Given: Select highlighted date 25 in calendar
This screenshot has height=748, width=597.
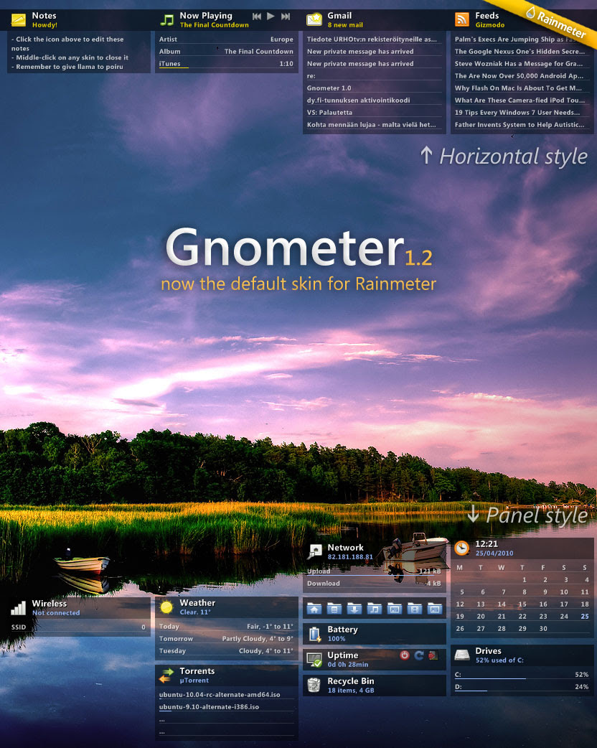Looking at the screenshot, I should (x=585, y=617).
